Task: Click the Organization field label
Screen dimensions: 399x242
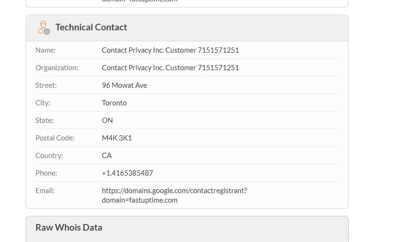Action: (x=57, y=68)
